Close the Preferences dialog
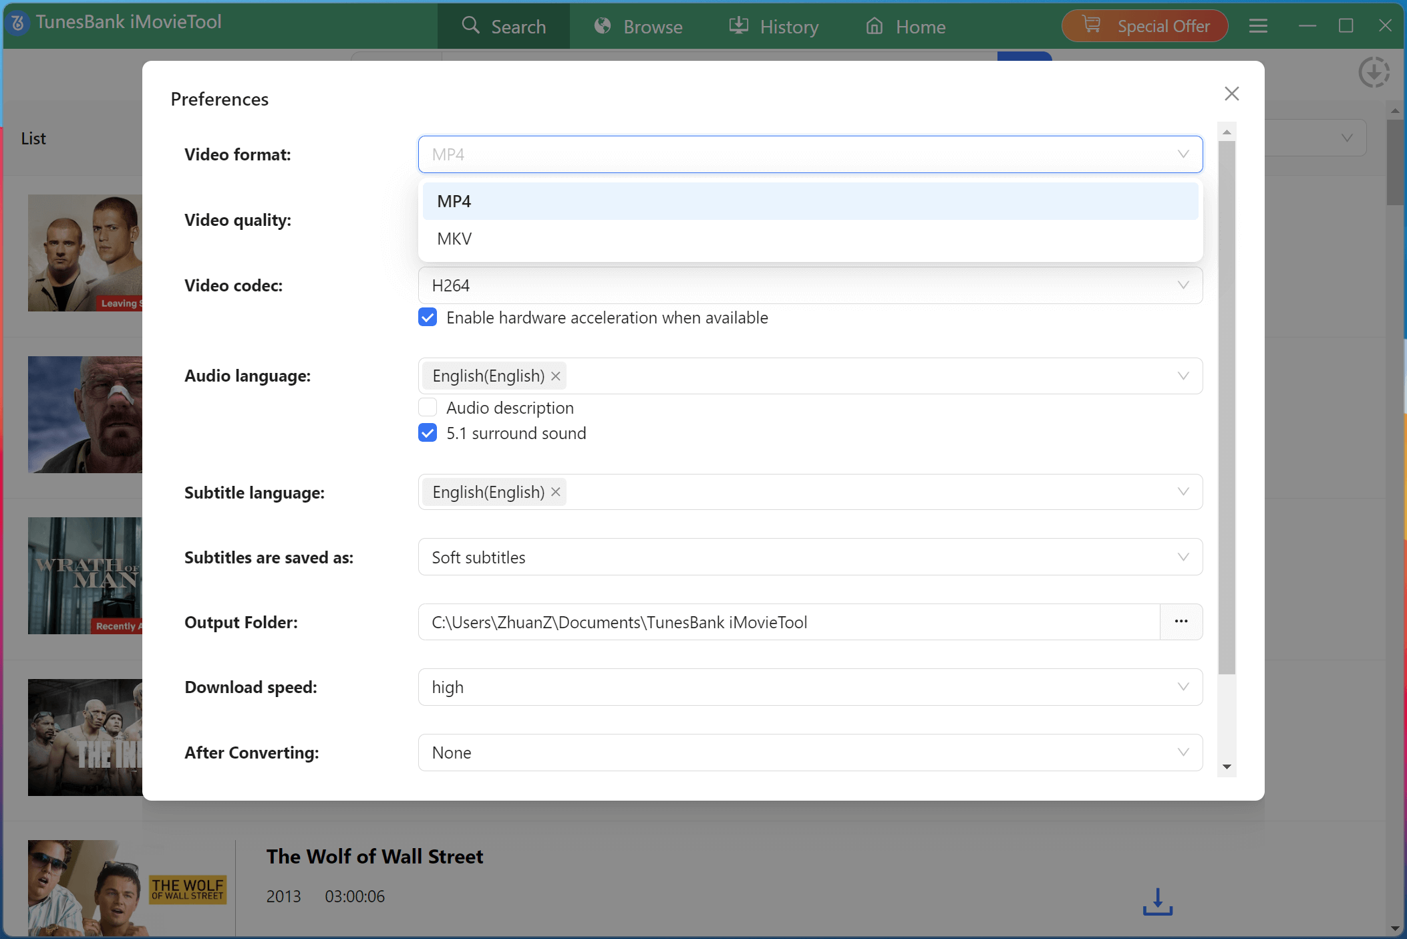This screenshot has height=939, width=1407. coord(1231,94)
